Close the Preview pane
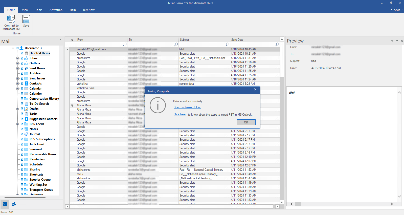The image size is (404, 215). tap(402, 41)
